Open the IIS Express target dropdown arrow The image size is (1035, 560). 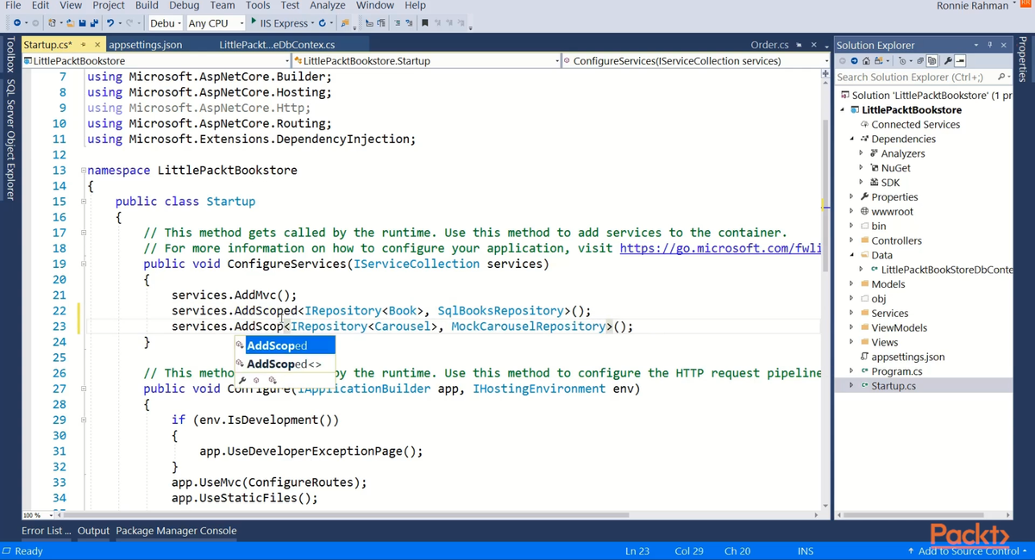coord(312,22)
